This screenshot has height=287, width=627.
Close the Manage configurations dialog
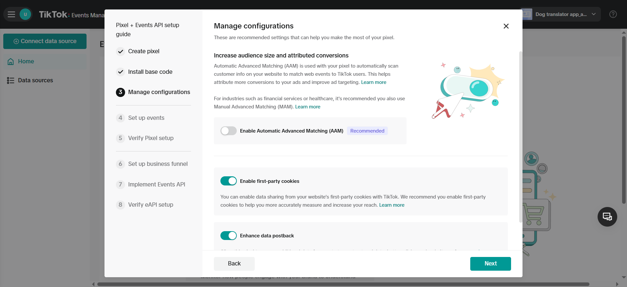[x=506, y=26]
